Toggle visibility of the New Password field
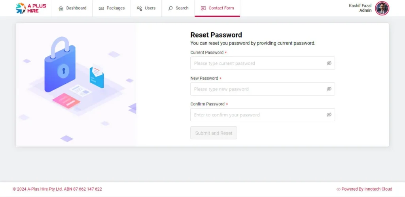 click(x=329, y=89)
